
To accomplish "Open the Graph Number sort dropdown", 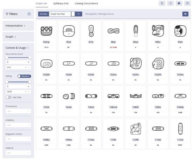I will coord(60,14).
